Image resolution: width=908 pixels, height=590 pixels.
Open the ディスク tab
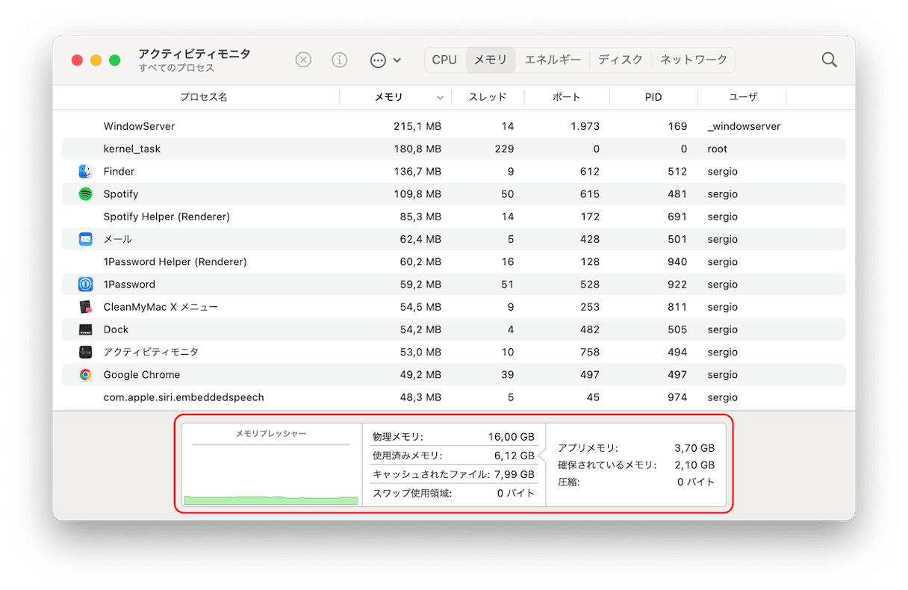pyautogui.click(x=621, y=60)
